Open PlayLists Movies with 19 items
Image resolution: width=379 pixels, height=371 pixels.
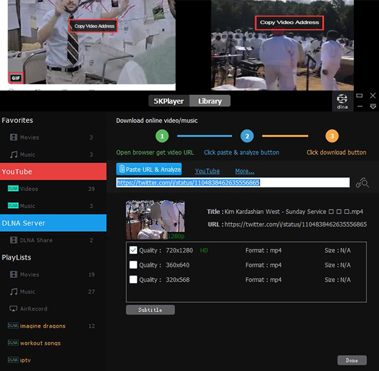click(x=53, y=274)
